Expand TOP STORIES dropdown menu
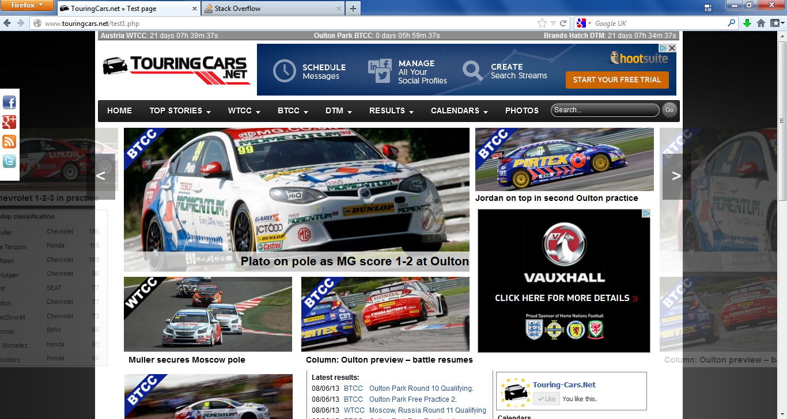 coord(180,111)
